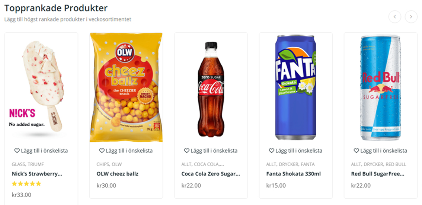Click heart icon under Coca Cola Zero
422x205 pixels.
[x=186, y=151]
